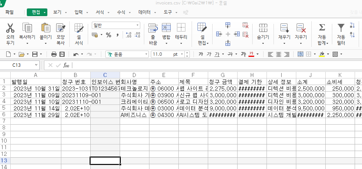The height and width of the screenshot is (169, 362).
Task: Toggle the AutoFilter (자동 필터) funnel
Action: tap(341, 27)
